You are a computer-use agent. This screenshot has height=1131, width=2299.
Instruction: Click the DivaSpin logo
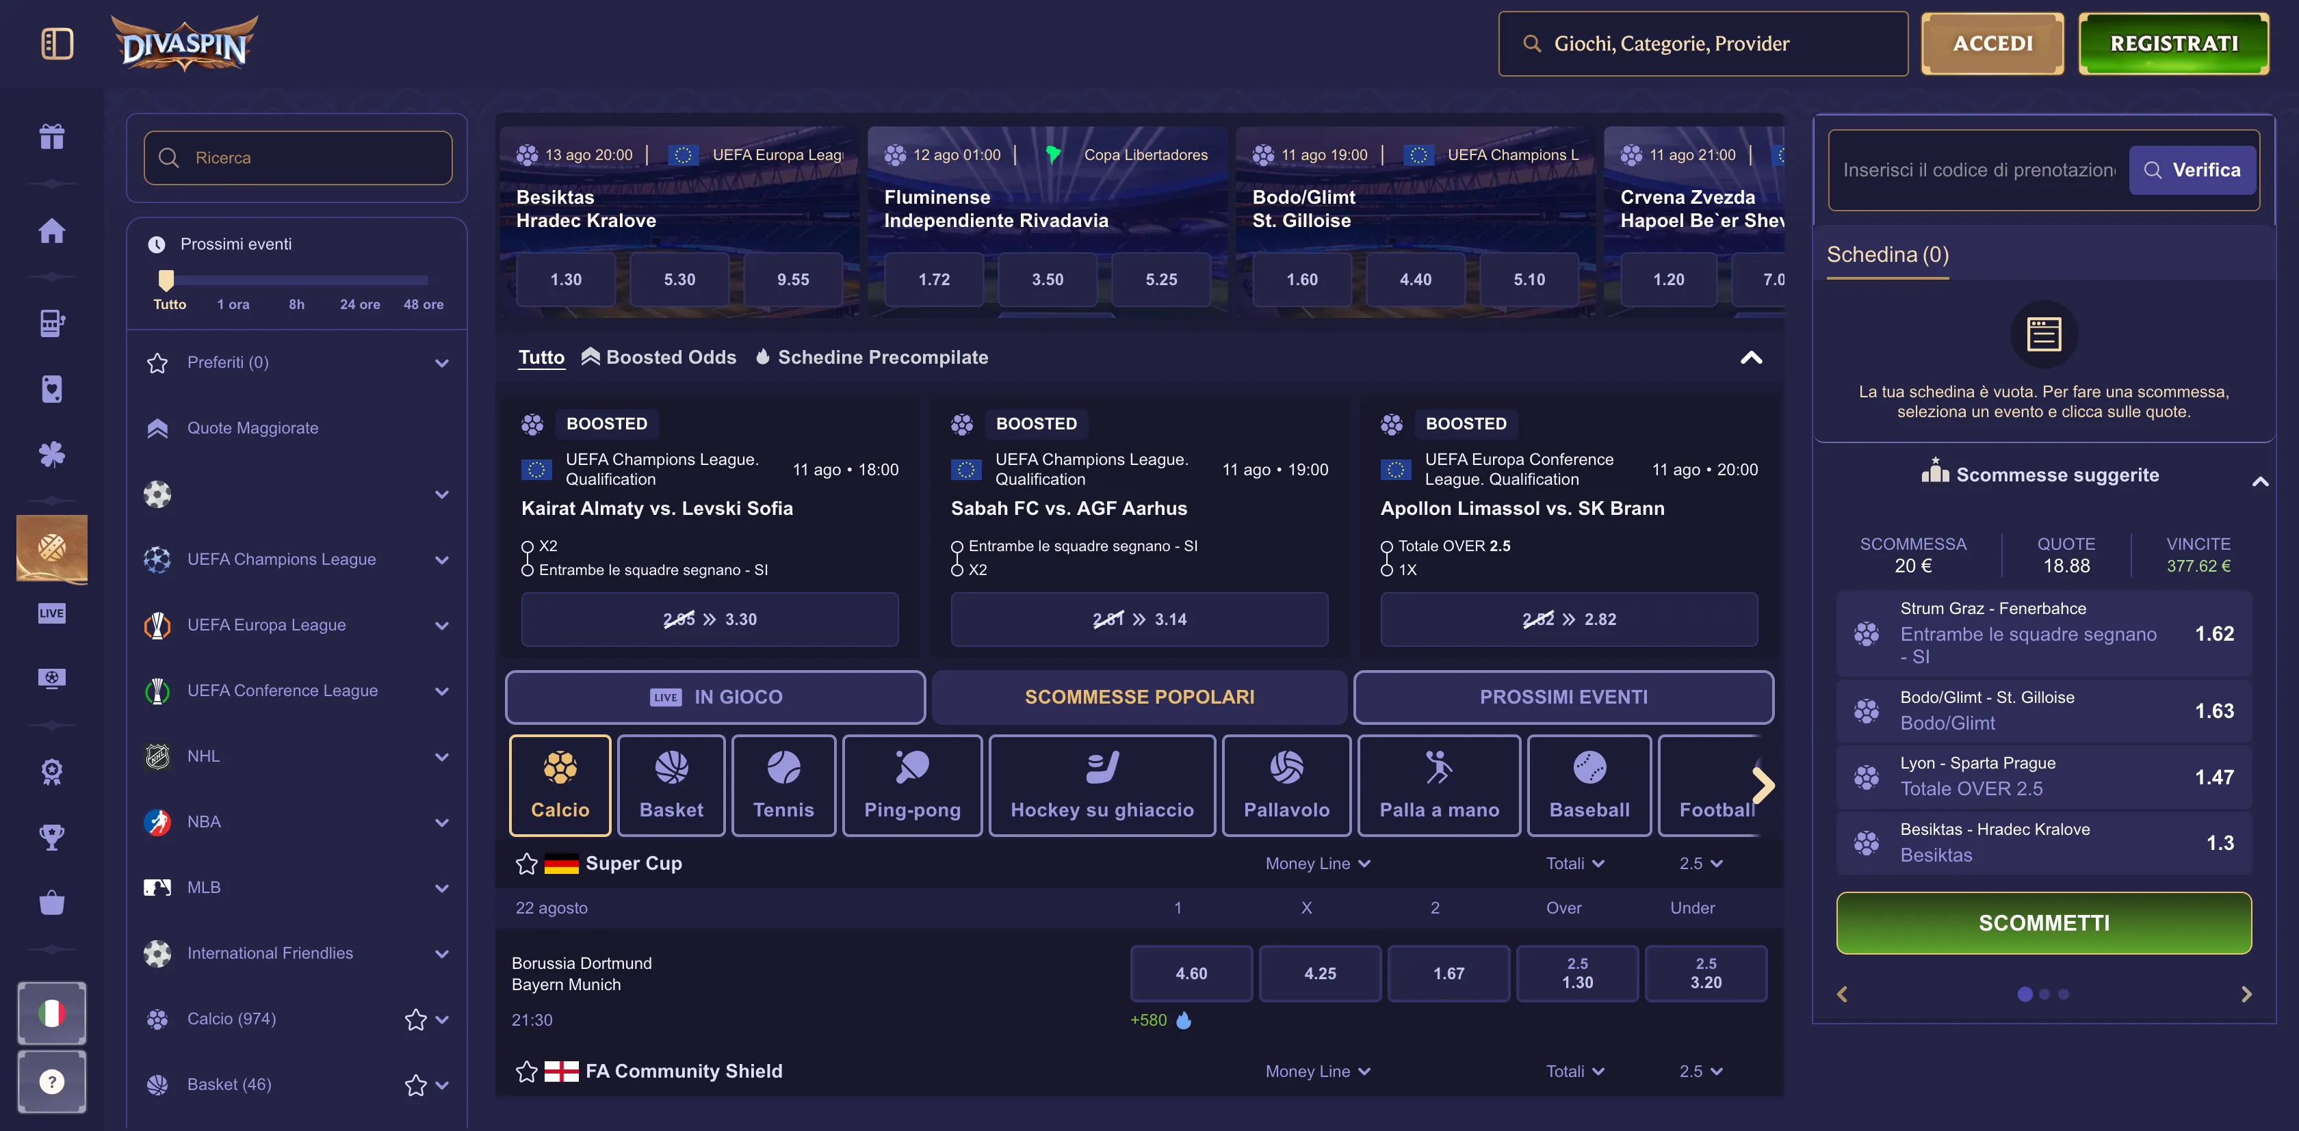185,44
